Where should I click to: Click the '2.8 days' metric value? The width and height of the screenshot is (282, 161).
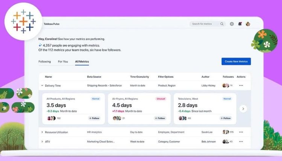point(188,105)
